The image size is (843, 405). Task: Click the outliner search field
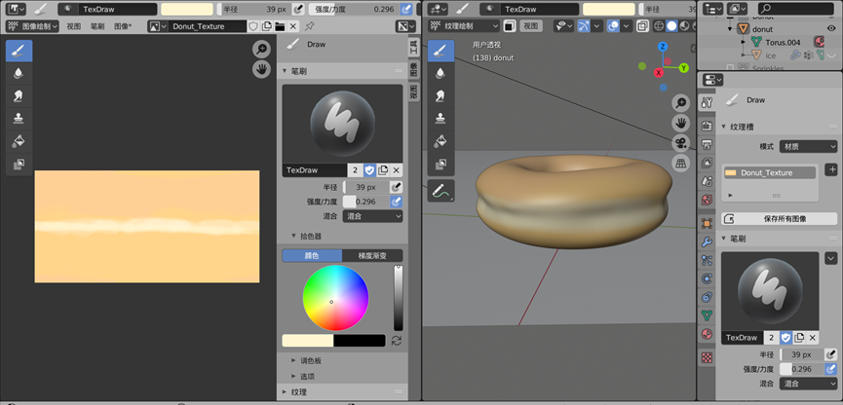pos(796,9)
